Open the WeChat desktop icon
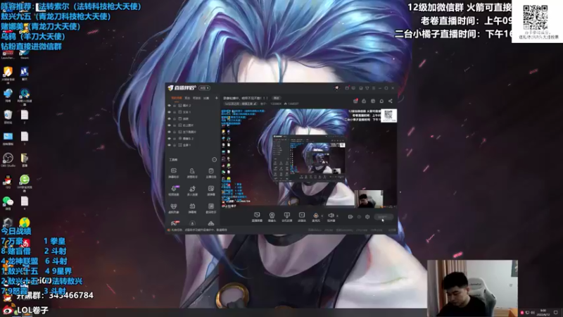Viewport: 563px width, 317px height. 8,203
